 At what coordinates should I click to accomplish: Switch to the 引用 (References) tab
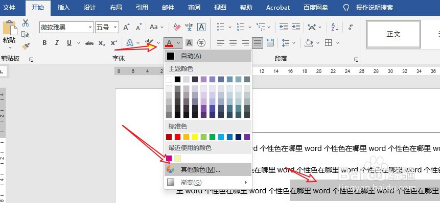click(142, 8)
